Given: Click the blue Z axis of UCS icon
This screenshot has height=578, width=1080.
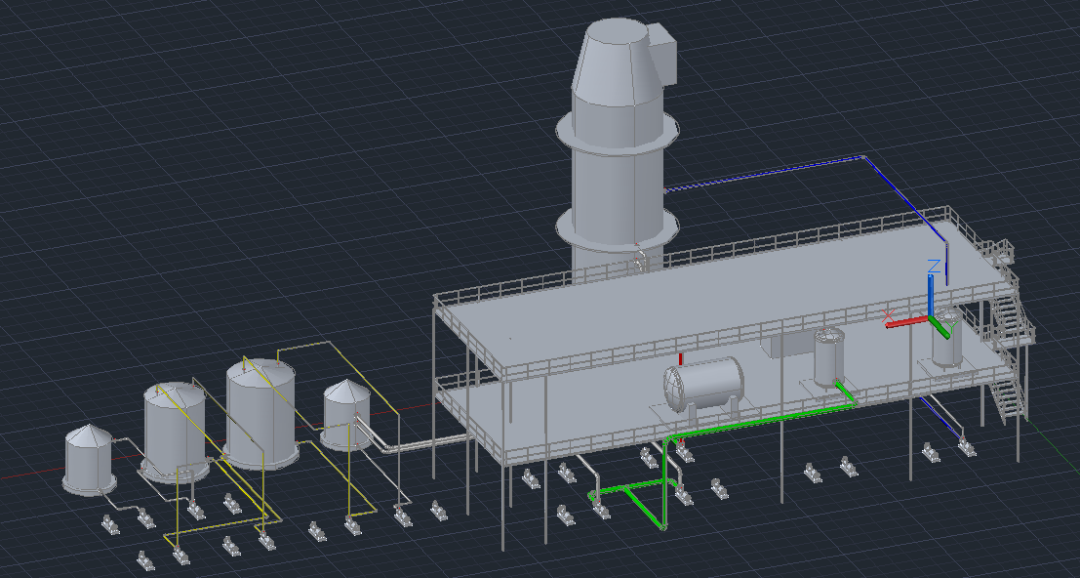Looking at the screenshot, I should click(x=932, y=295).
